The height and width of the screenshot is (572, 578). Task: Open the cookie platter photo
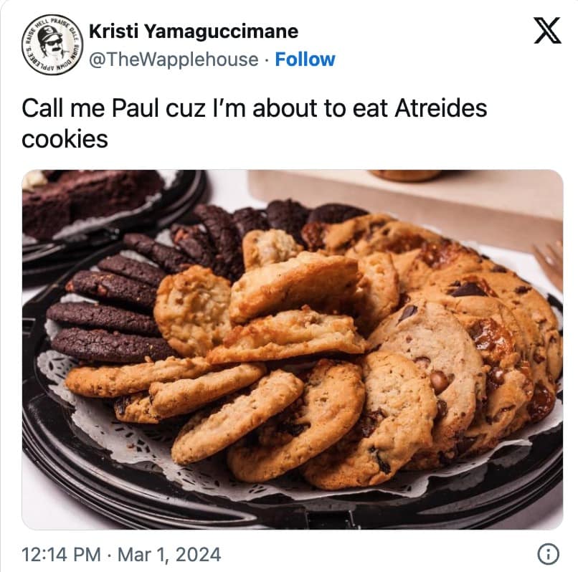293,349
